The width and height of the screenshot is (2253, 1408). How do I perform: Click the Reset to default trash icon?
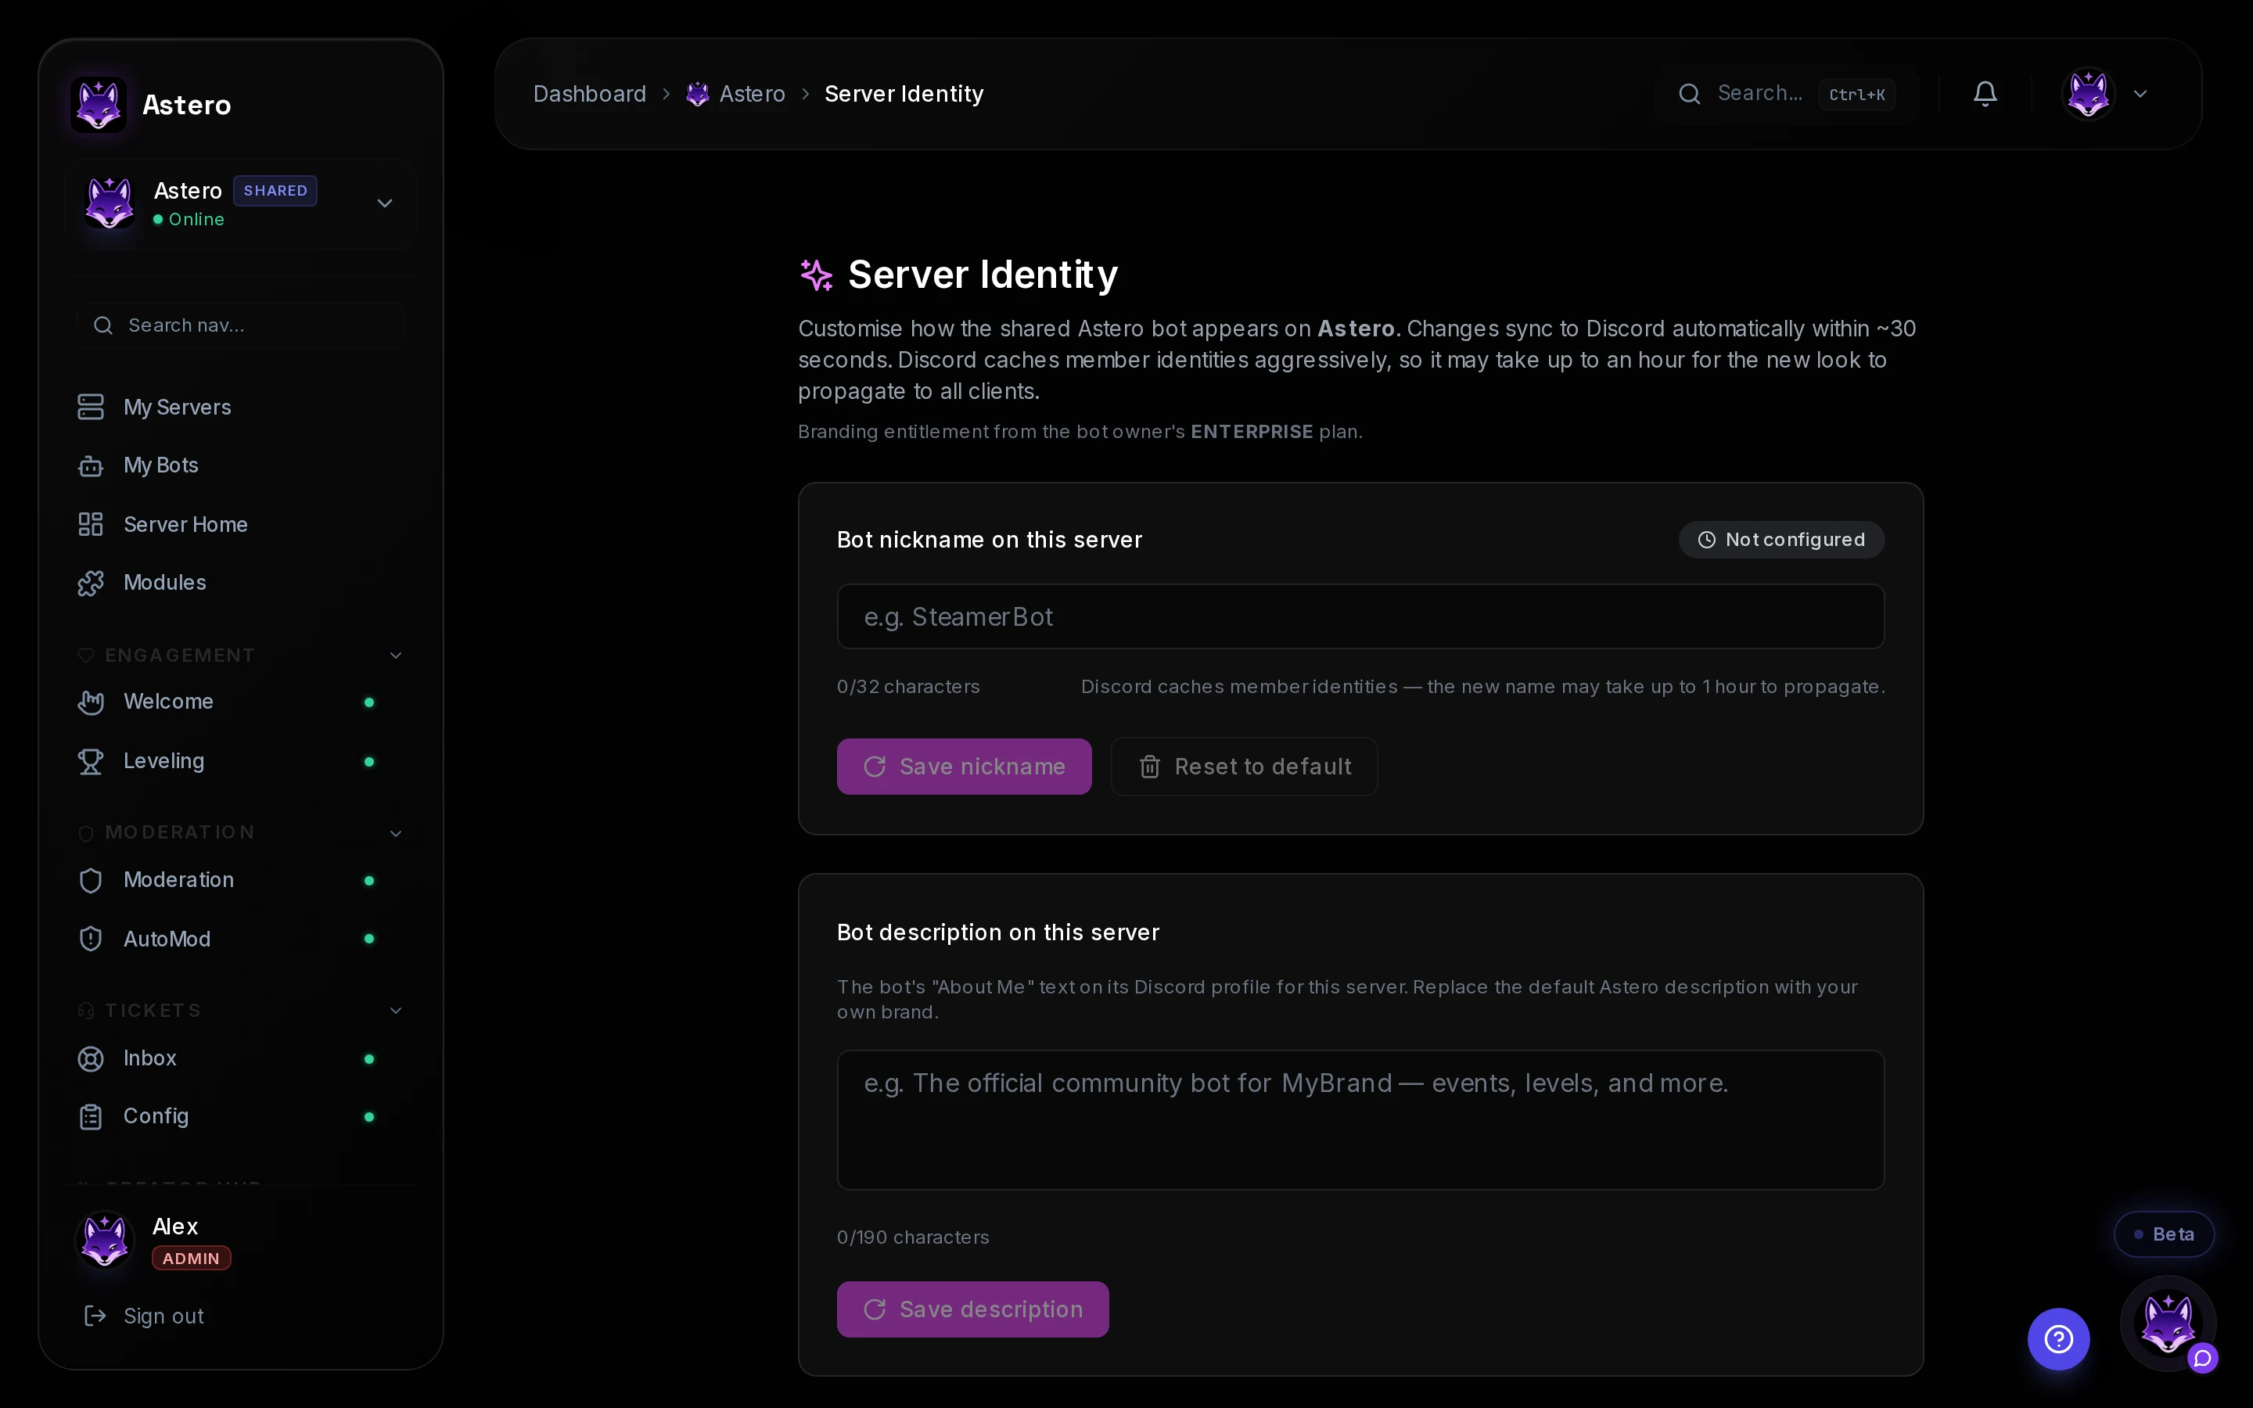(1150, 767)
